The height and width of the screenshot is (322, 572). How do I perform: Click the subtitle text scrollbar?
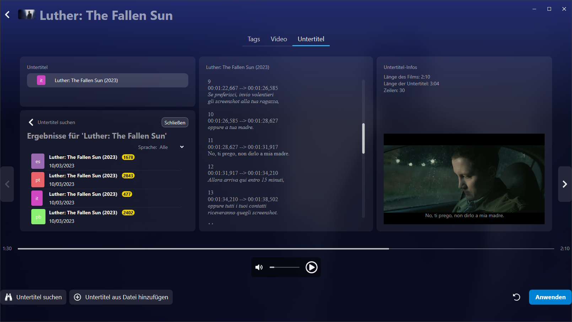363,139
